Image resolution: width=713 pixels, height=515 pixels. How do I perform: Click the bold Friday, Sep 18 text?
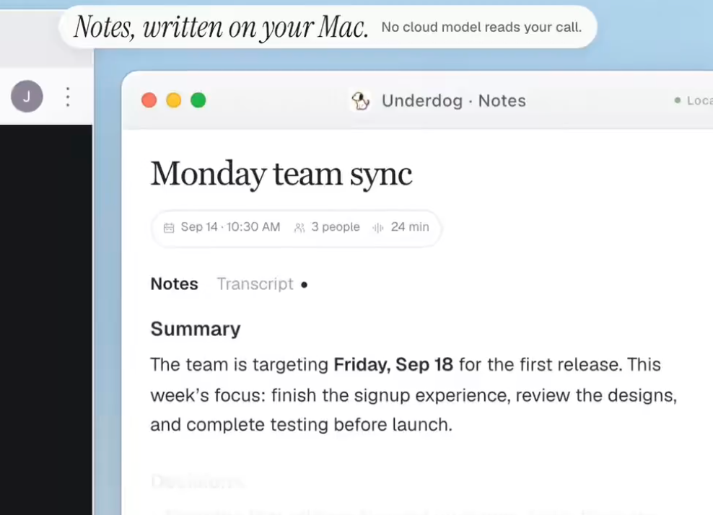click(393, 364)
